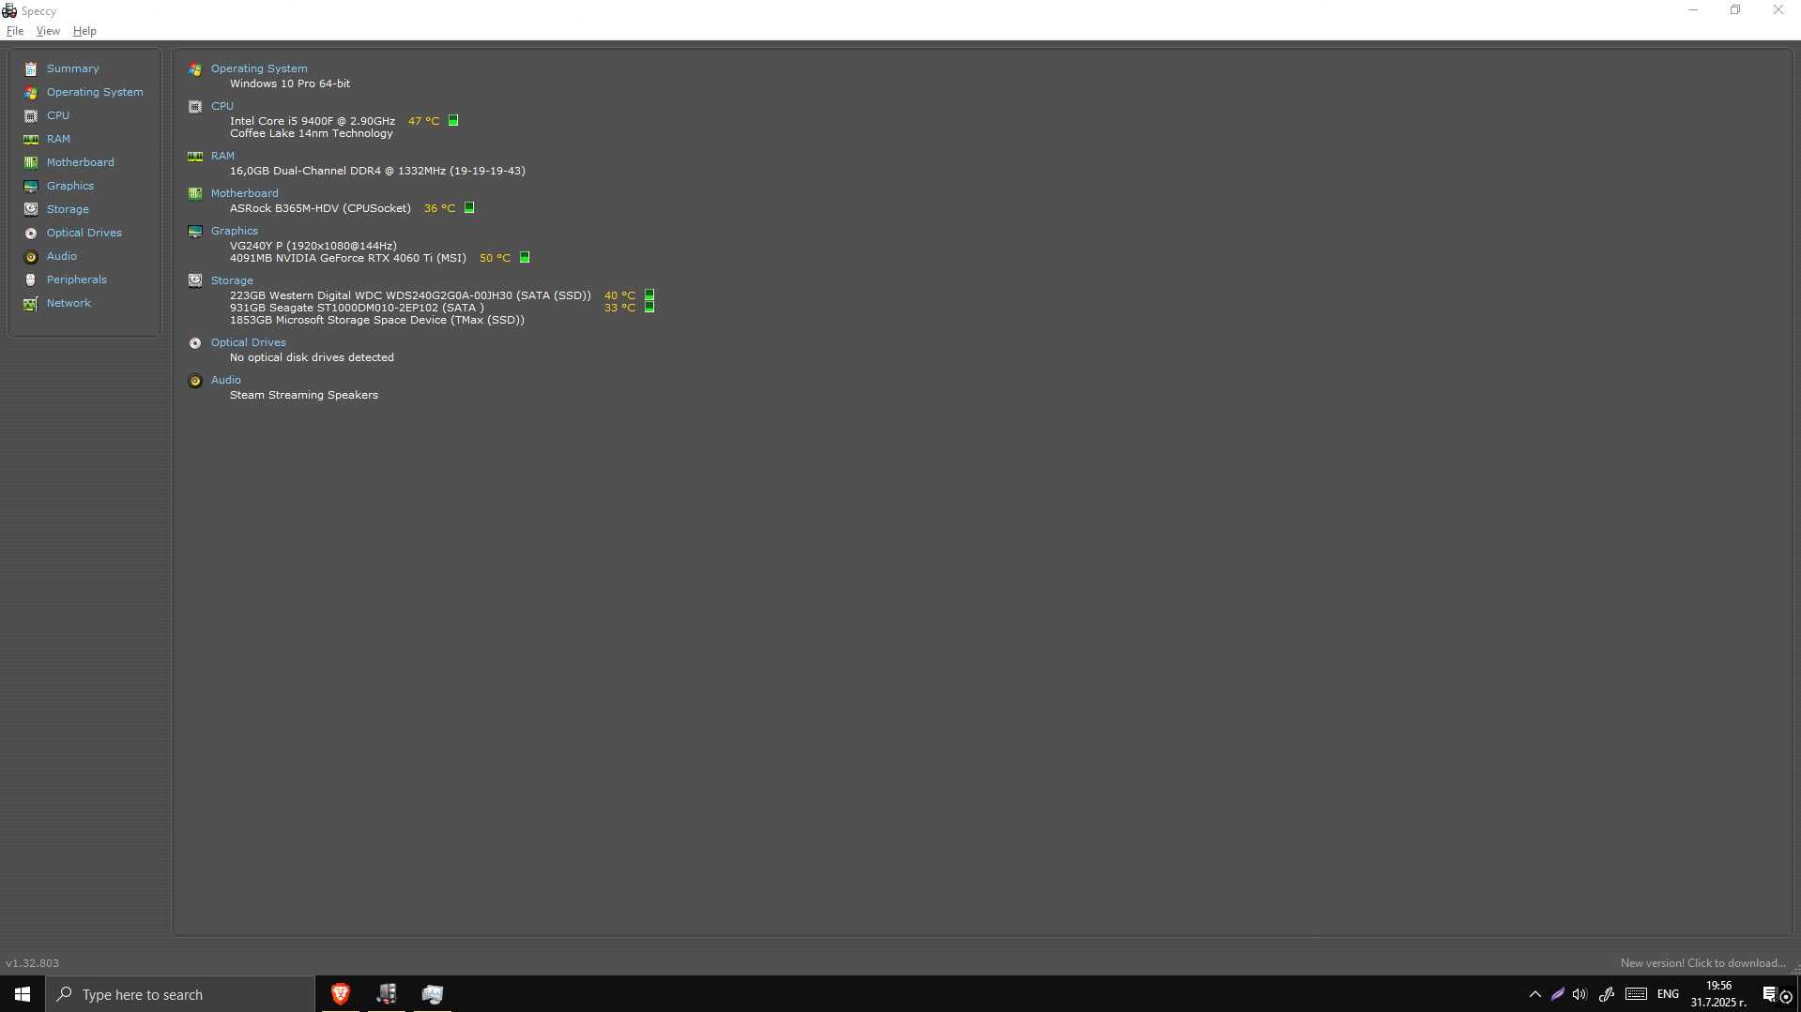Click the Motherboard sidebar icon
The width and height of the screenshot is (1801, 1012).
point(31,162)
